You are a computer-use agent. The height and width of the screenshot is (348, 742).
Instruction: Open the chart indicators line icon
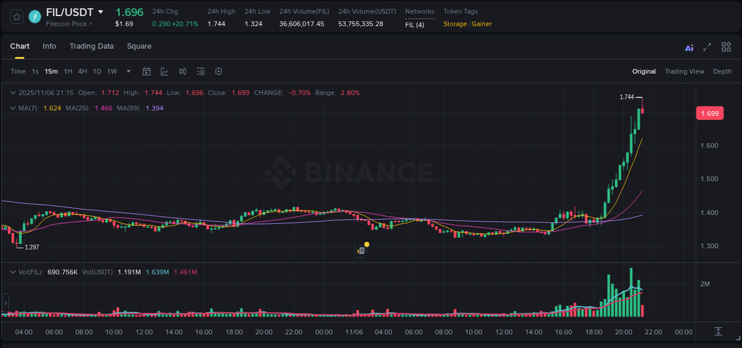[x=164, y=71]
